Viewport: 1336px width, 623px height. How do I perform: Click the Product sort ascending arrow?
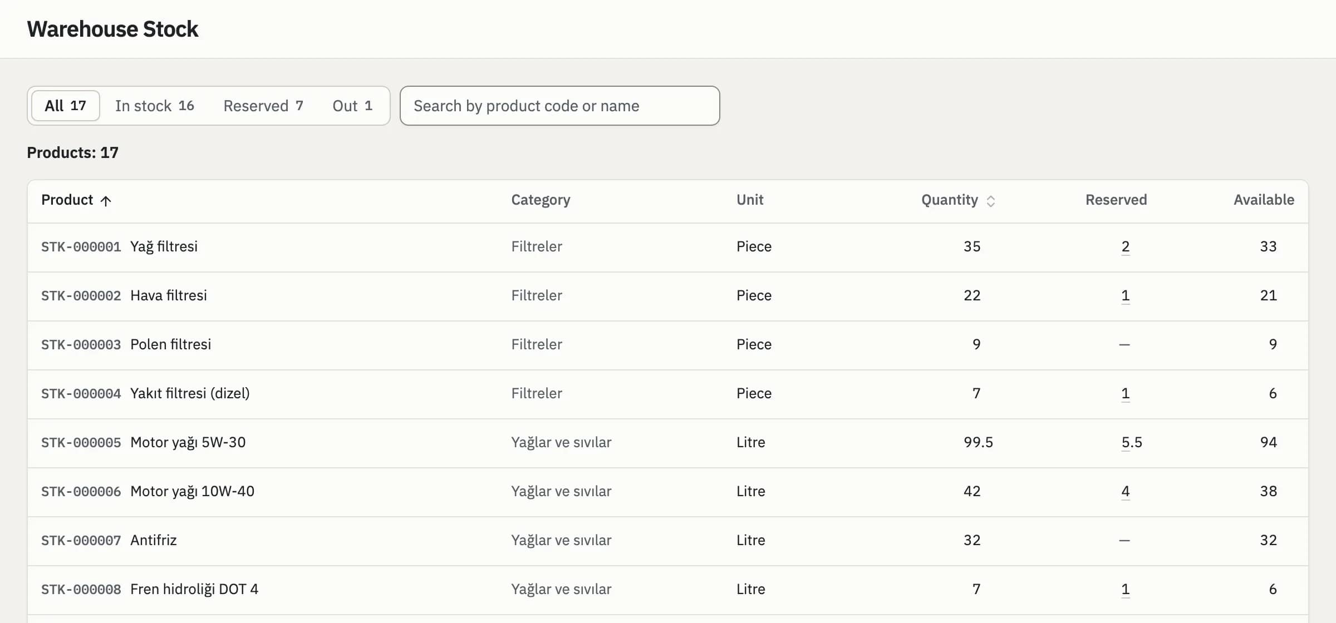point(106,201)
